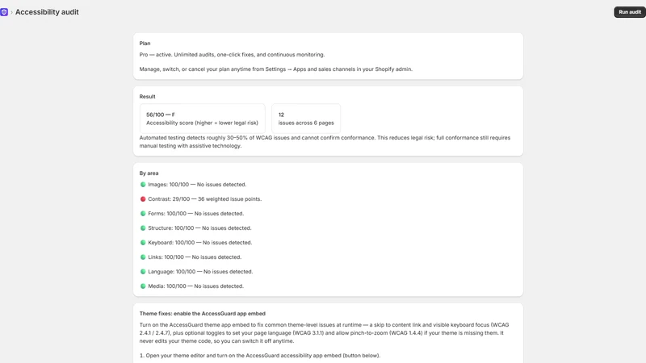
Task: Click the Result card heading
Action: [x=147, y=96]
